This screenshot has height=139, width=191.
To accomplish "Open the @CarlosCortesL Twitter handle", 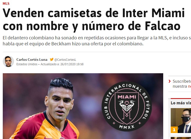I will pos(65,60).
